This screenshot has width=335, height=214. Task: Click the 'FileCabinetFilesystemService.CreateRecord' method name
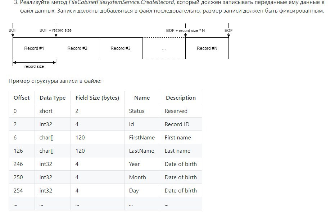tap(121, 3)
